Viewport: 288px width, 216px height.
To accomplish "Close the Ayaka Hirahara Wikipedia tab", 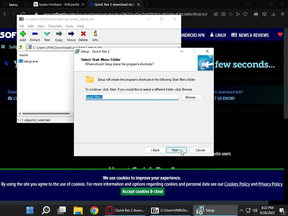I will (83, 4).
